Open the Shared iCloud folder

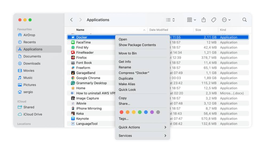tap(38, 107)
